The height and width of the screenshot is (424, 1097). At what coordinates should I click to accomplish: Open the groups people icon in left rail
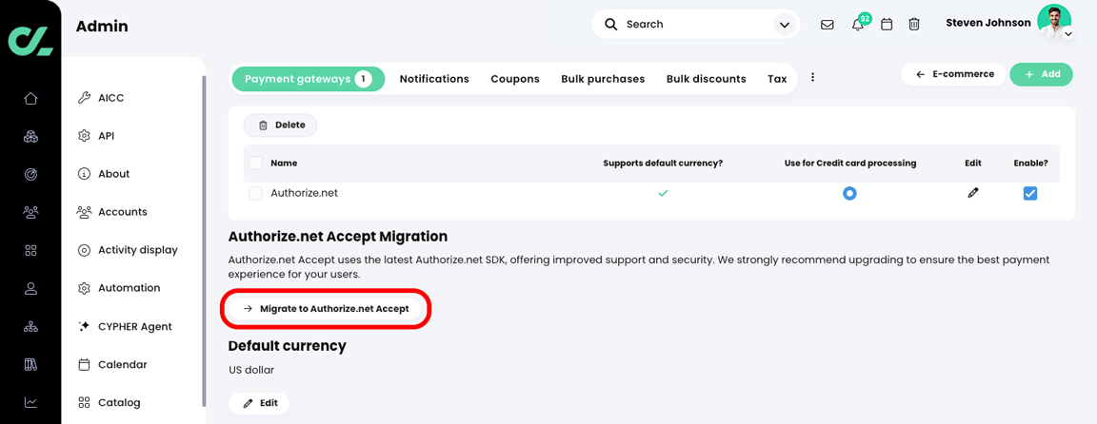tap(30, 212)
